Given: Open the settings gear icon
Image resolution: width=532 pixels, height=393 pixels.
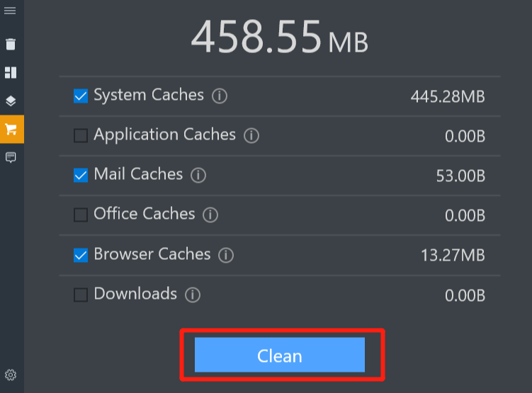Looking at the screenshot, I should pyautogui.click(x=11, y=375).
